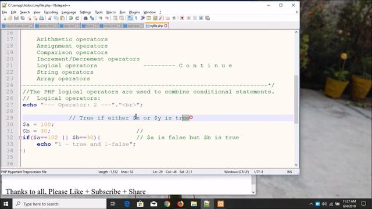The image size is (372, 209).
Task: Create a new file using the toolbar
Action: click(5, 18)
